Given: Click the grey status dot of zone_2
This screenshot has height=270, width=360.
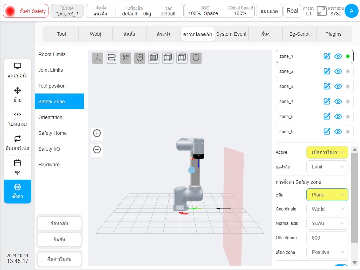Looking at the screenshot, I should (x=348, y=71).
